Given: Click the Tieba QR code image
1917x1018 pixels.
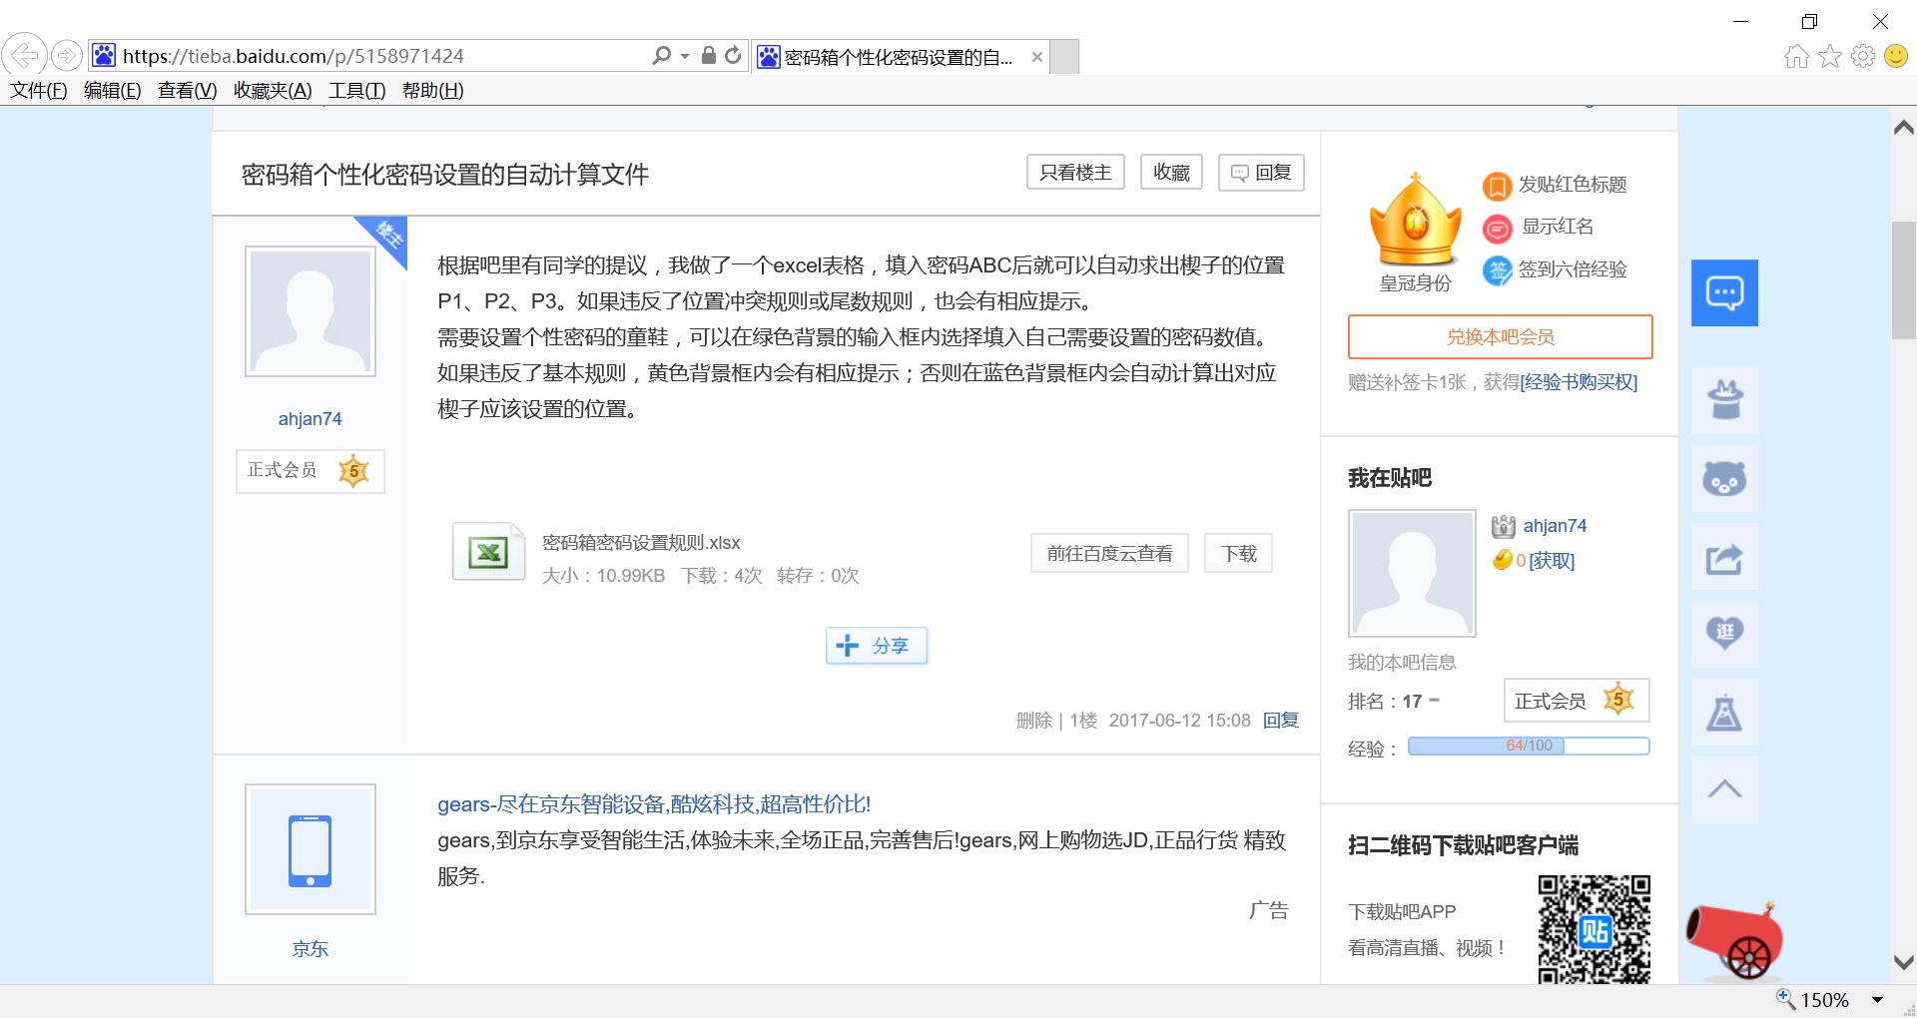Looking at the screenshot, I should (1595, 929).
